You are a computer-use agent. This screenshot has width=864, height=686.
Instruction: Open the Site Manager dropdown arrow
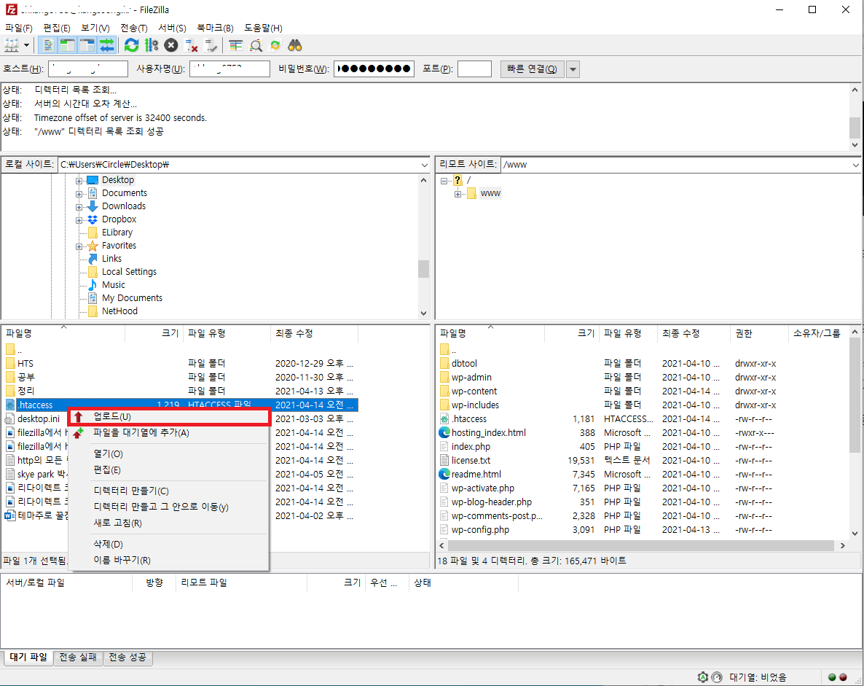pyautogui.click(x=27, y=45)
